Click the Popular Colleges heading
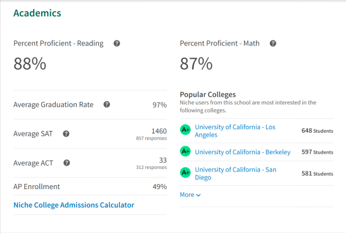 click(x=208, y=94)
